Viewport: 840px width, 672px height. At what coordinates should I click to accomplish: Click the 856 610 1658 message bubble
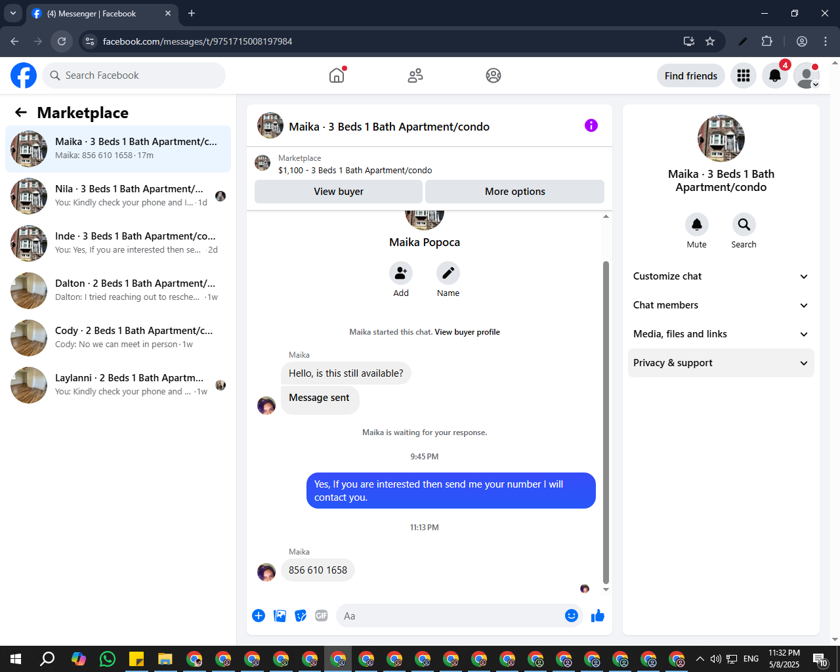[x=318, y=570]
